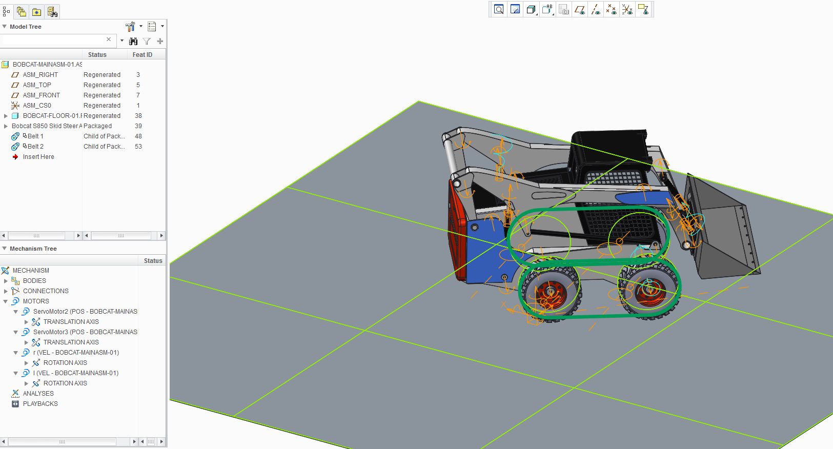
Task: Toggle datum plane display
Action: (x=580, y=9)
